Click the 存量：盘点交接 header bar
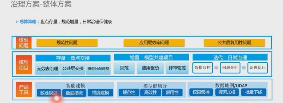283x103 pixels. (x=73, y=58)
